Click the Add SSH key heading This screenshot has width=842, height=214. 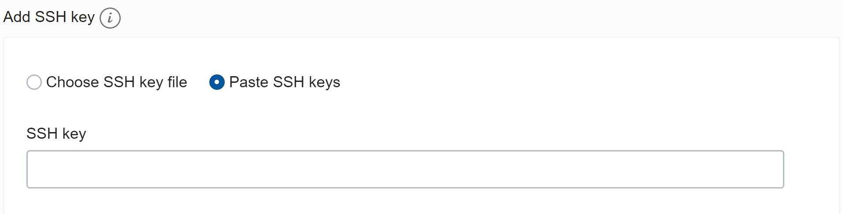point(49,17)
